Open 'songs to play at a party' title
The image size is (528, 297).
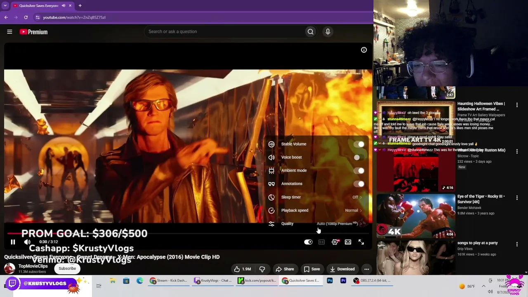pos(478,243)
